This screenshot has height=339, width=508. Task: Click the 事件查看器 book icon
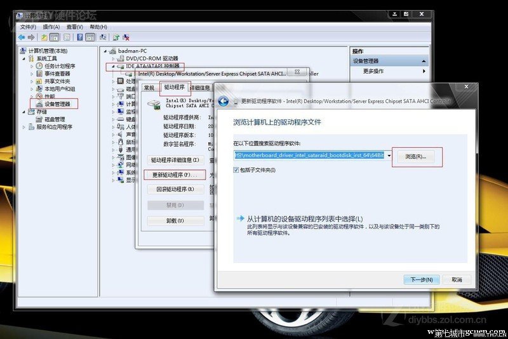[x=39, y=74]
